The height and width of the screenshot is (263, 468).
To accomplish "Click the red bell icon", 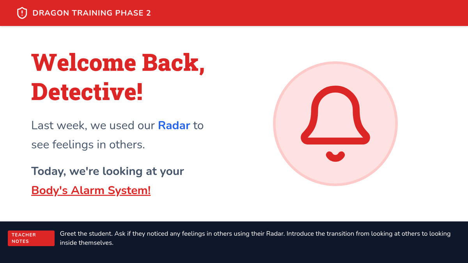I will coord(335,116).
